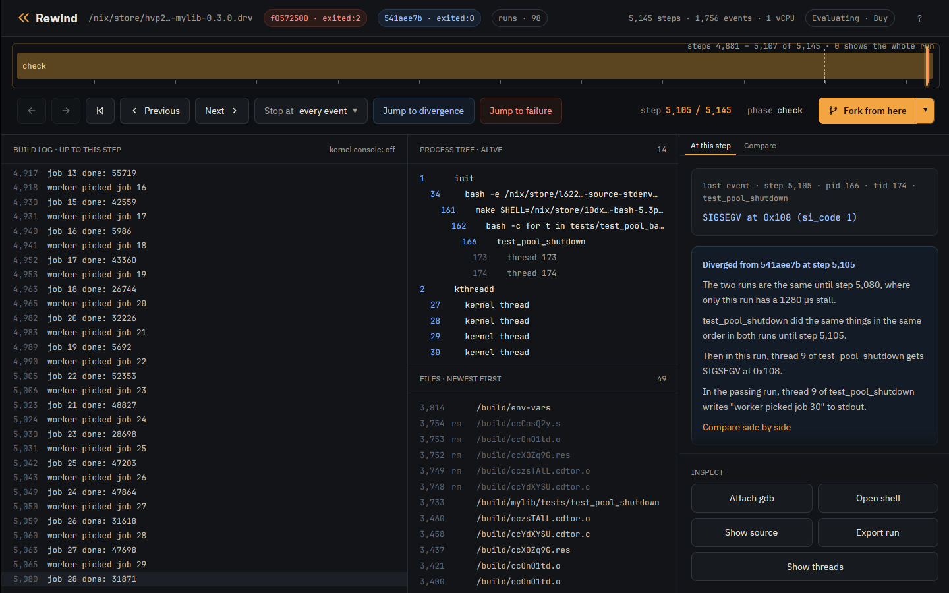
Task: Go back with the left arrow button
Action: tap(32, 111)
